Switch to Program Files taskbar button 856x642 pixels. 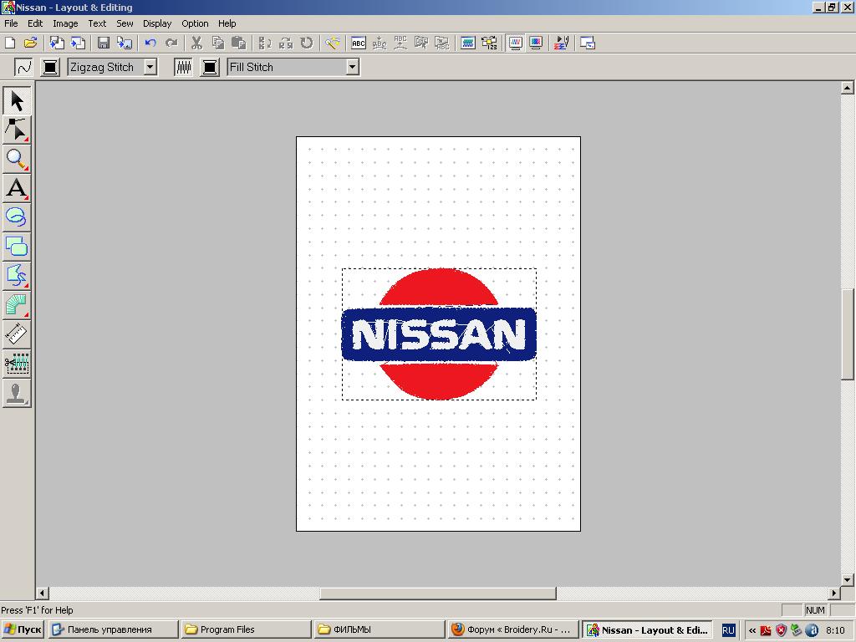coord(246,629)
